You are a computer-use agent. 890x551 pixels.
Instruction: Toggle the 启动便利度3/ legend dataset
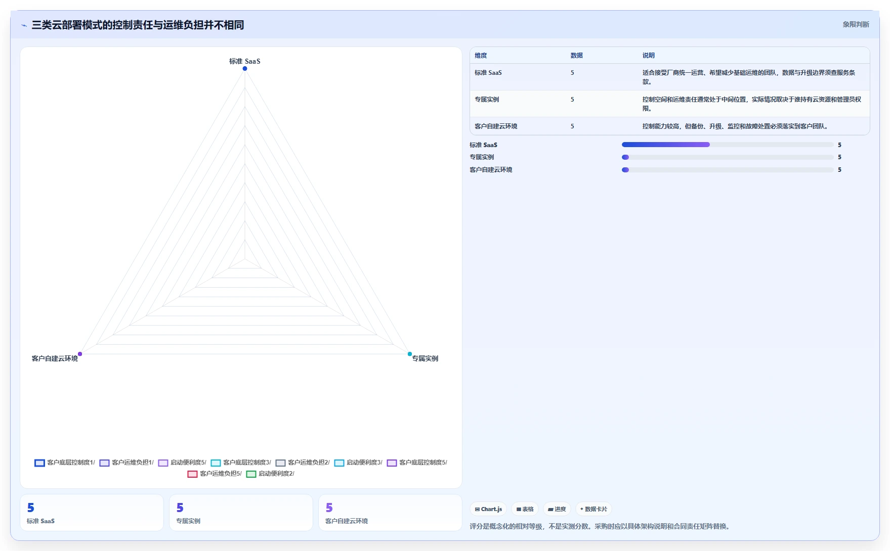(x=358, y=463)
